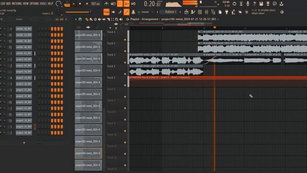Viewport: 307px width, 173px height.
Task: Show the channel rack window
Action: click(200, 12)
